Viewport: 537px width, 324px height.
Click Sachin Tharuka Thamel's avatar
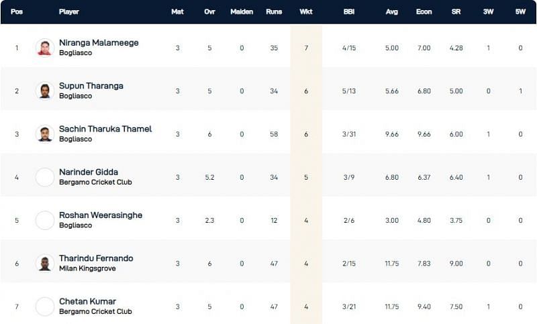pos(45,133)
